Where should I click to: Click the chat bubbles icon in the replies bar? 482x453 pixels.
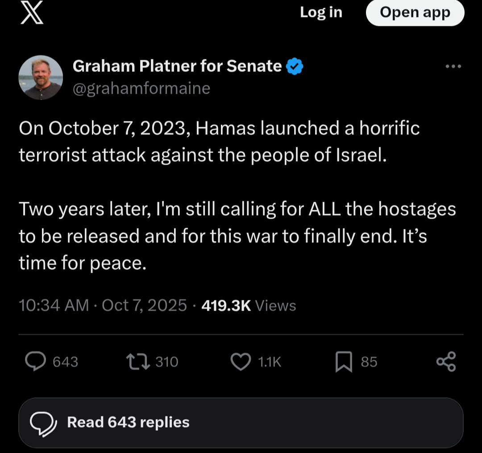pos(43,423)
